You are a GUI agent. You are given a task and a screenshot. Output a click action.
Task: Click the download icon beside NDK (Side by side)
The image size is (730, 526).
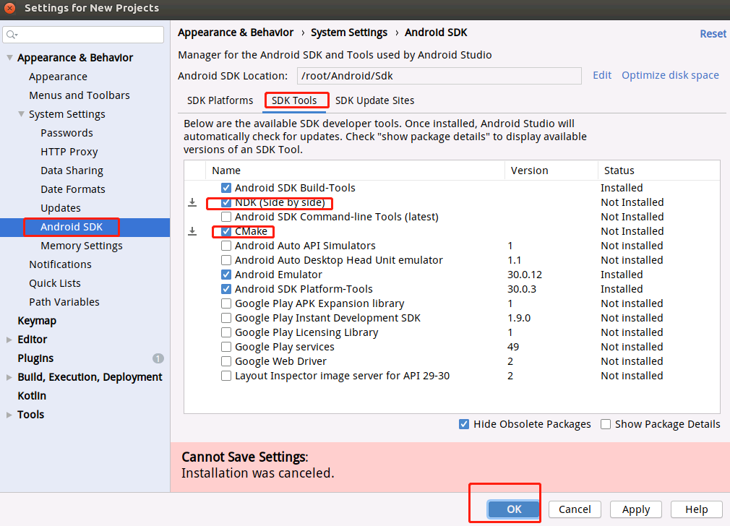[192, 202]
